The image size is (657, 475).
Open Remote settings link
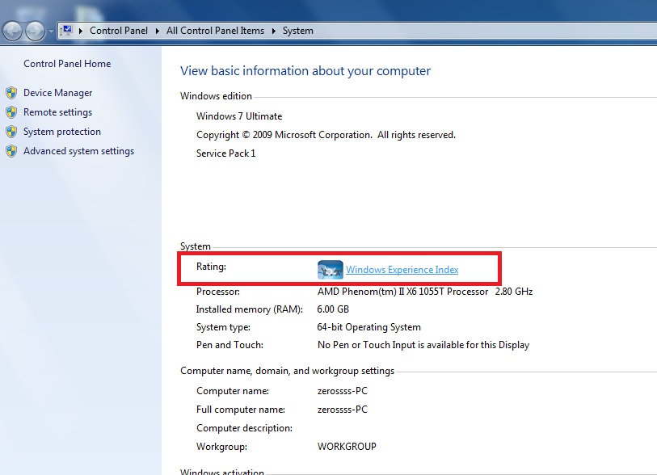point(58,112)
